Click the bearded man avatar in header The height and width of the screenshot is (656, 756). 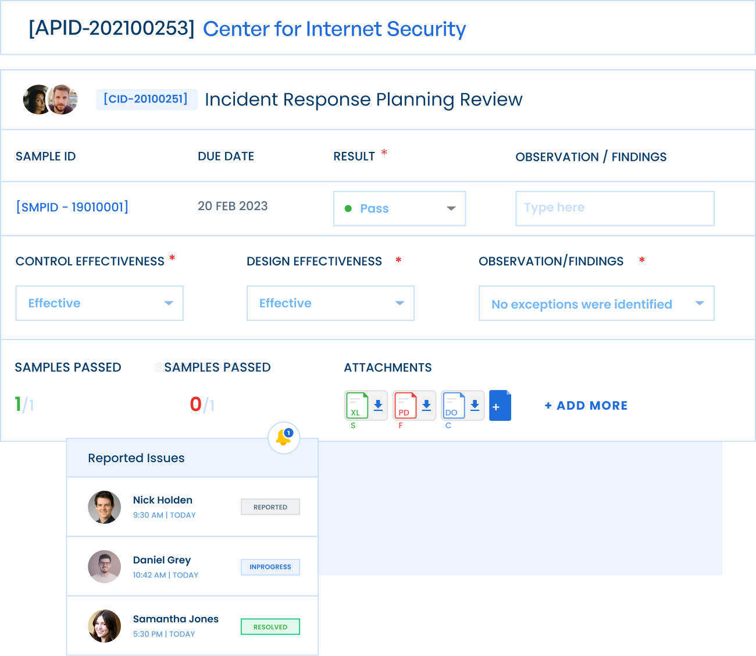pyautogui.click(x=63, y=100)
